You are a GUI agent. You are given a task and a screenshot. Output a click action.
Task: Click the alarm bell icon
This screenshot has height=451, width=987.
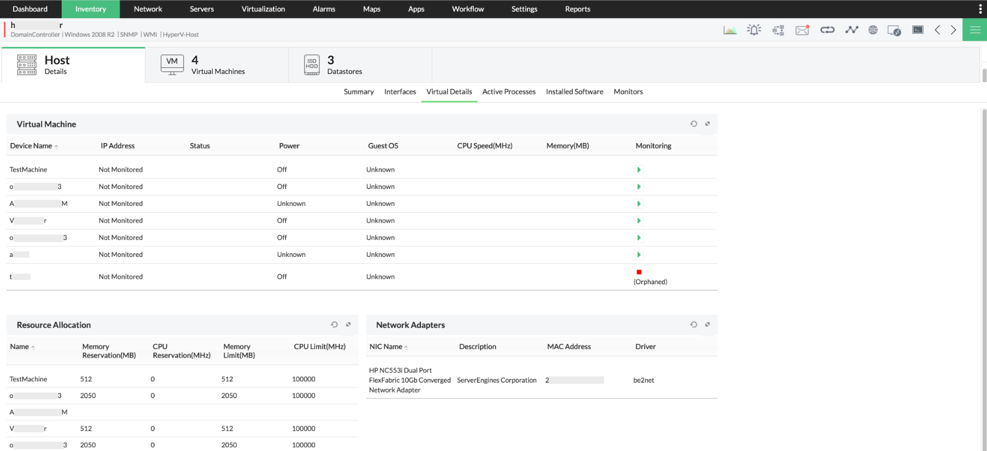(753, 30)
